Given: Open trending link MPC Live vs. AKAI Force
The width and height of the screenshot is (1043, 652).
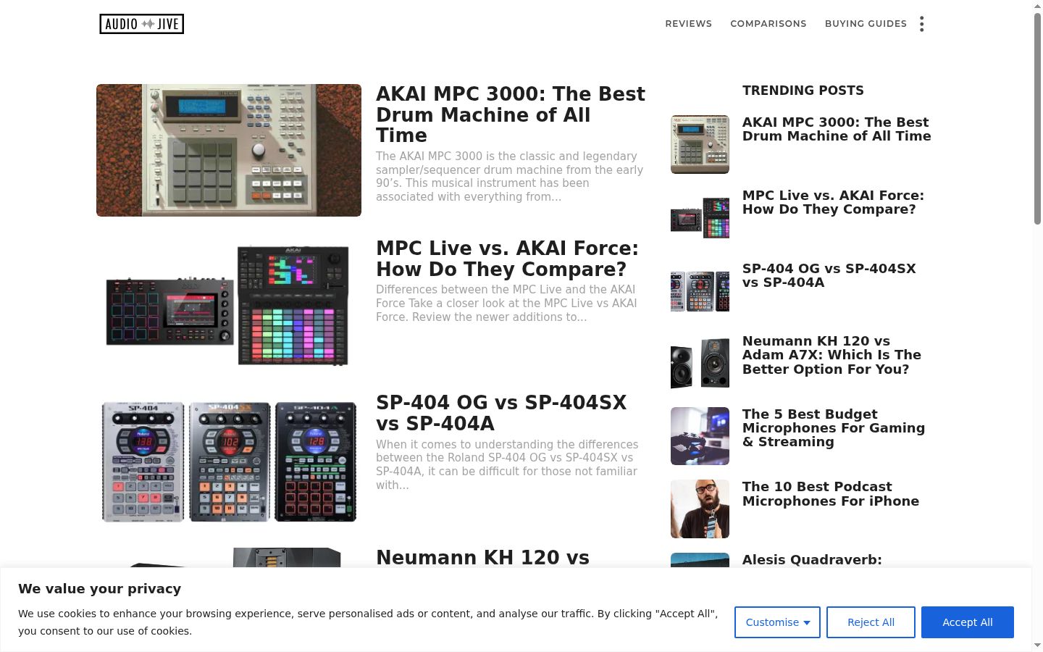Looking at the screenshot, I should [833, 202].
